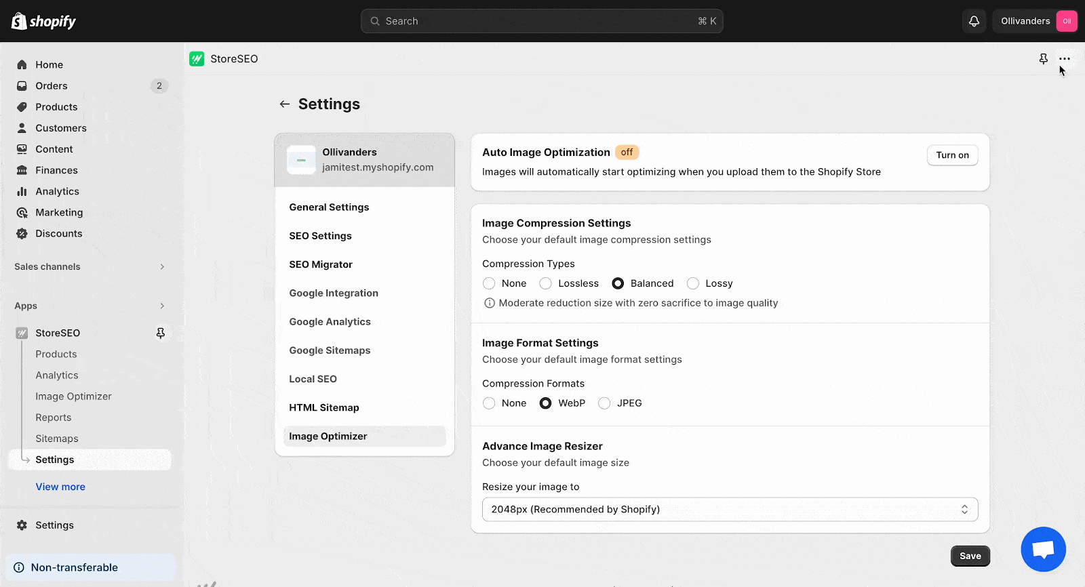Viewport: 1085px width, 587px height.
Task: Click the Discounts icon in sidebar
Action: coord(22,233)
